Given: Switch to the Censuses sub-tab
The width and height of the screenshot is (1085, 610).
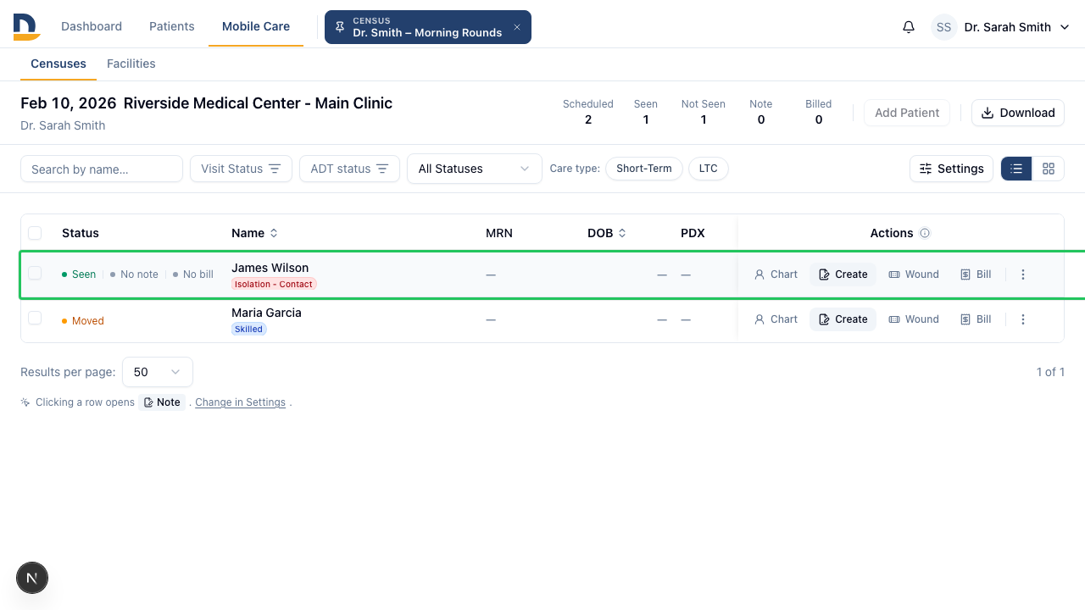Looking at the screenshot, I should pos(58,64).
